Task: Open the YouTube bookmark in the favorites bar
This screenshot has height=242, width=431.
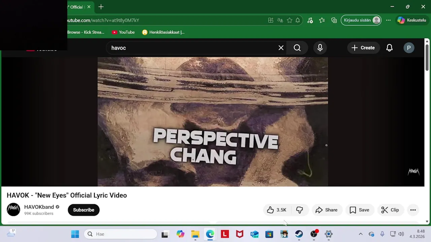Action: click(x=123, y=32)
